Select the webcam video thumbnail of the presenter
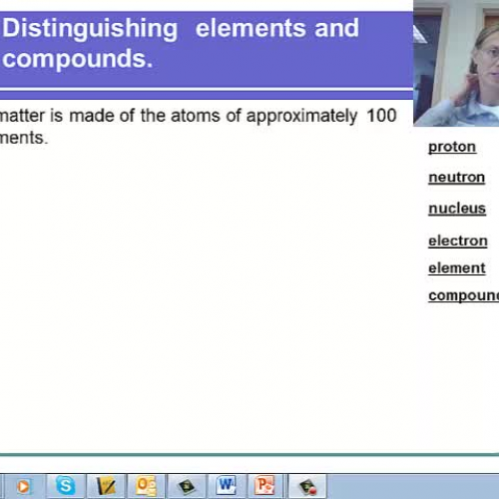 (x=456, y=63)
